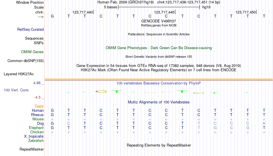Screen dimensions: 273x156
Task: Click the Mouse alignment row label
Action: (38, 119)
